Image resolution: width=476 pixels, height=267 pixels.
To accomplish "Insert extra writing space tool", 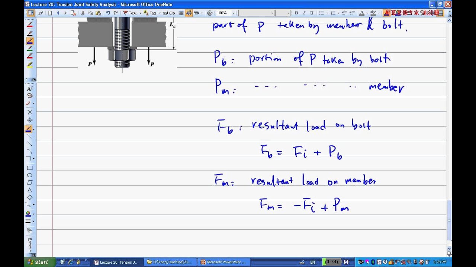I will tap(30, 120).
